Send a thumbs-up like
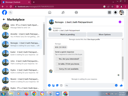This screenshot has height=96, width=128. click(121, 85)
